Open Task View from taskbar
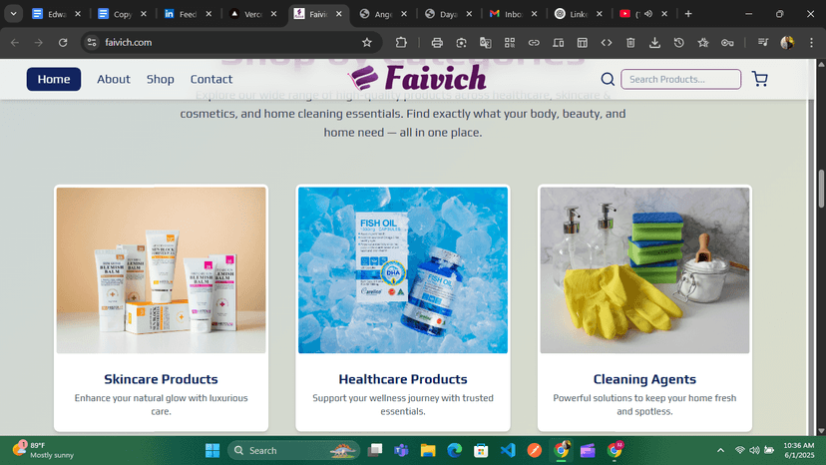This screenshot has width=826, height=465. (374, 450)
